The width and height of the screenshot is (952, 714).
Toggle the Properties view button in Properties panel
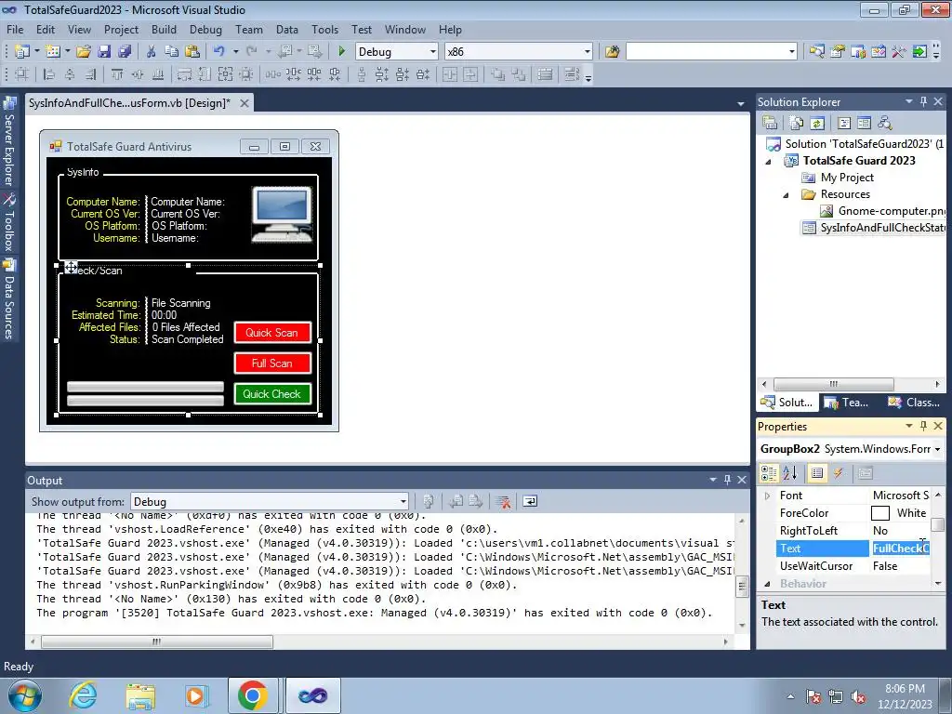point(817,473)
